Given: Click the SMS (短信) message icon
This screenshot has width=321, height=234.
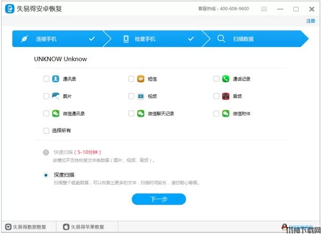Looking at the screenshot, I should coord(141,79).
